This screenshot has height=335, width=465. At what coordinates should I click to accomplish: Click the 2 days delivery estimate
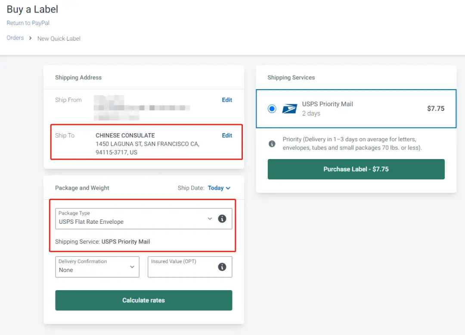click(311, 113)
